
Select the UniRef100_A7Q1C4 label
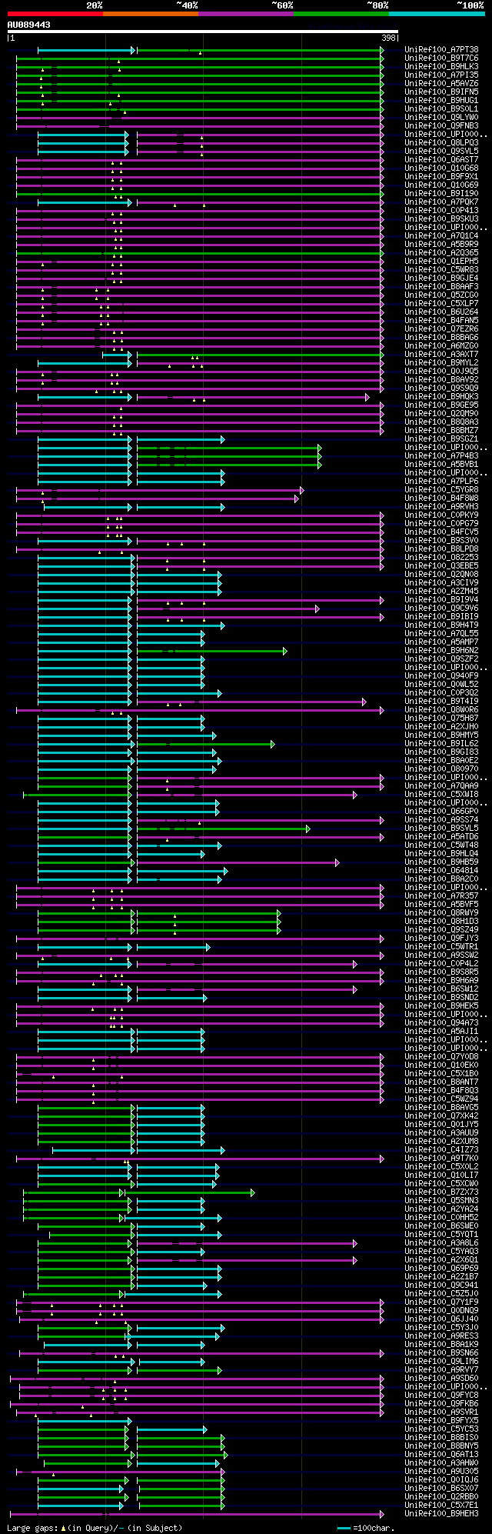tap(441, 235)
